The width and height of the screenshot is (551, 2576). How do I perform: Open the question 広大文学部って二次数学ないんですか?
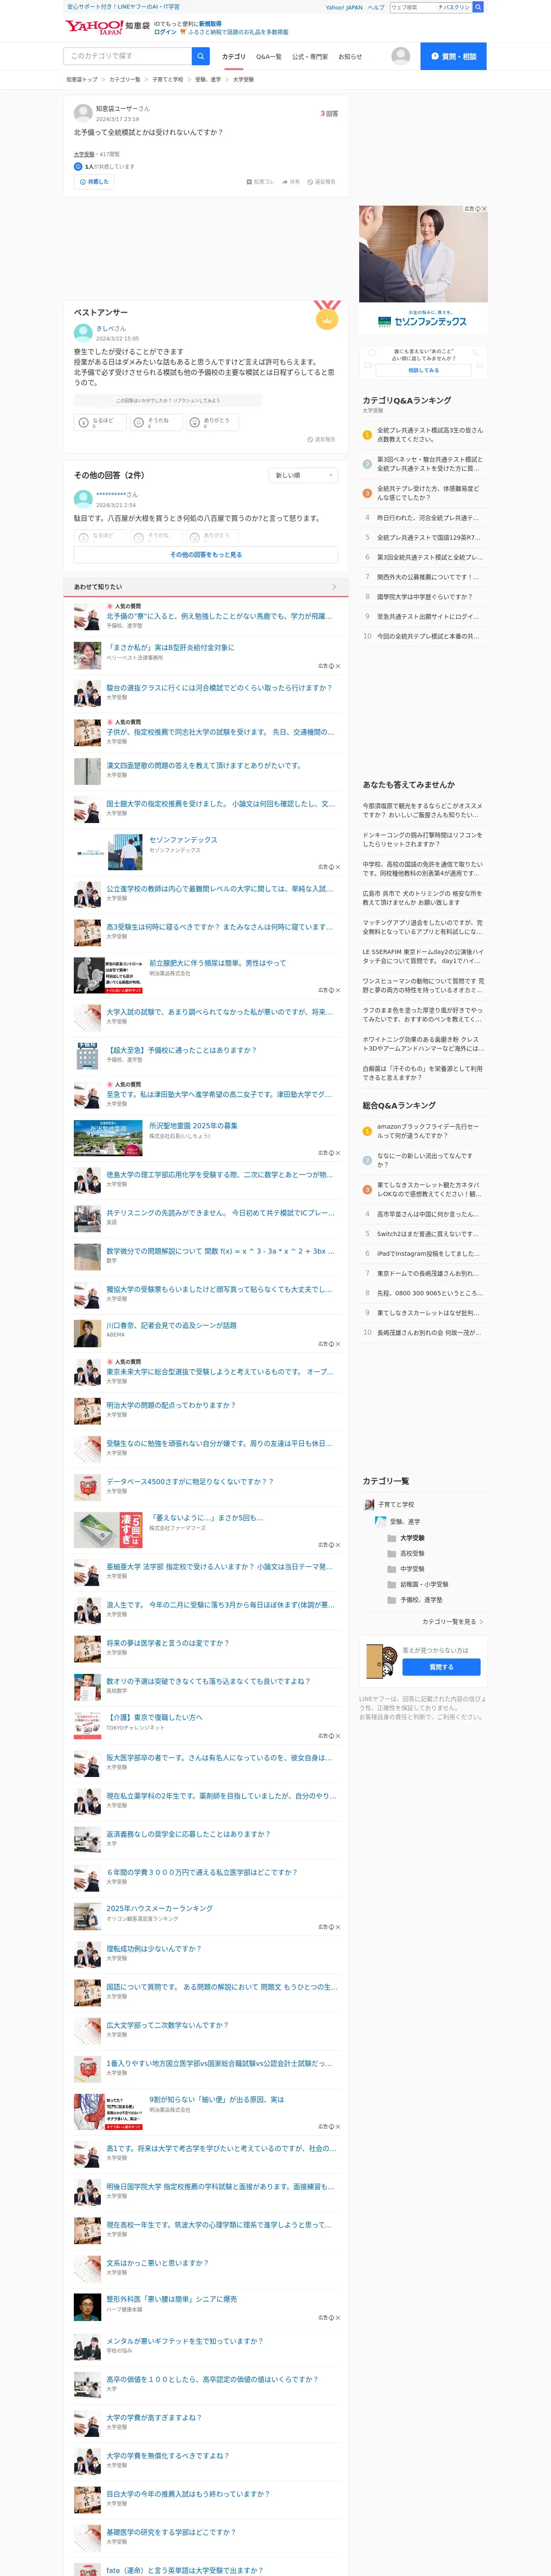167,2025
